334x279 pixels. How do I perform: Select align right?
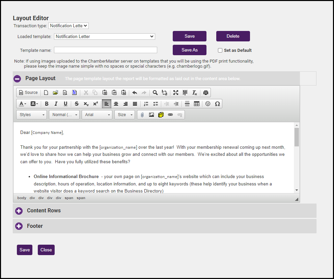click(126, 104)
